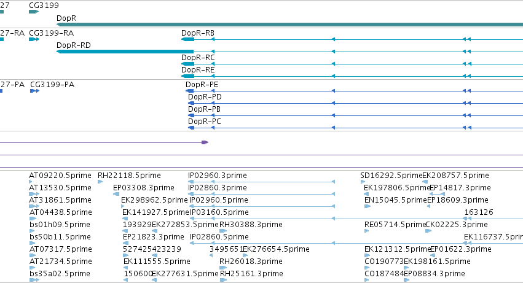Select the DopR-PC protein label

[205, 122]
